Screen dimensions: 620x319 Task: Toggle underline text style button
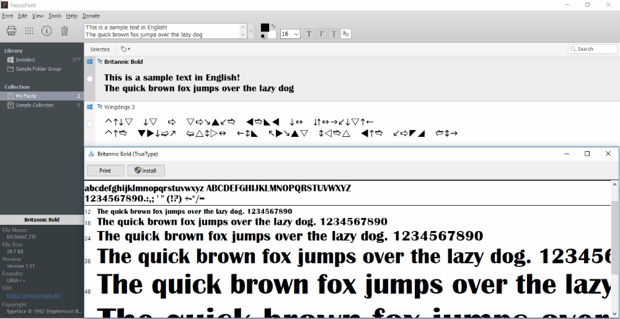tap(334, 34)
